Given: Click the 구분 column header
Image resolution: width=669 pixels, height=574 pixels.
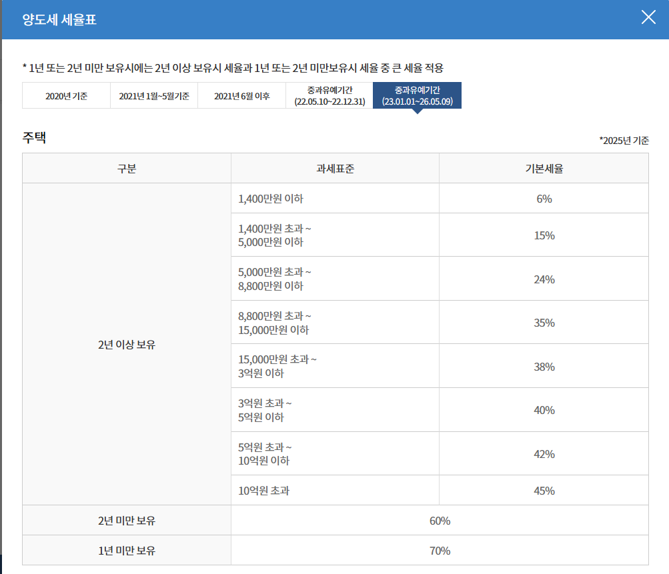Looking at the screenshot, I should (x=126, y=168).
